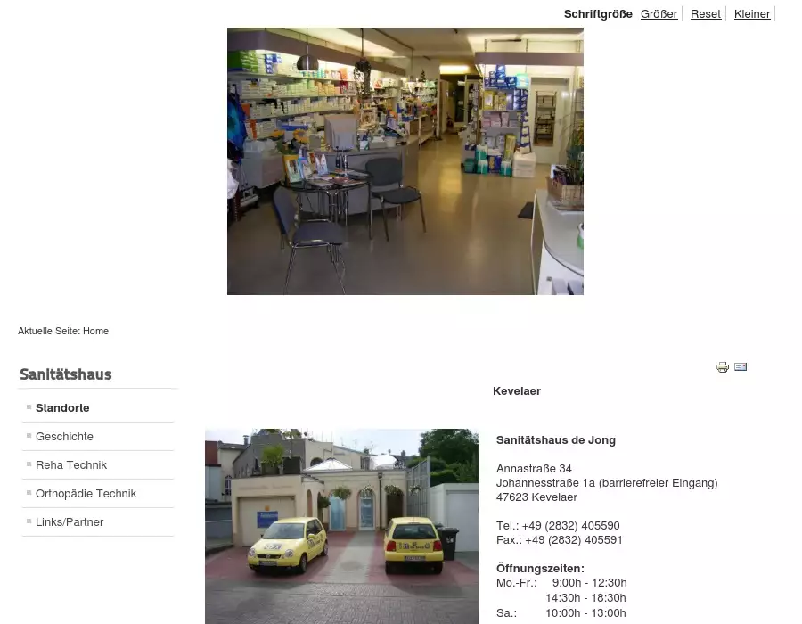This screenshot has height=624, width=802.
Task: Visit the Links/Partner page
Action: pos(70,522)
